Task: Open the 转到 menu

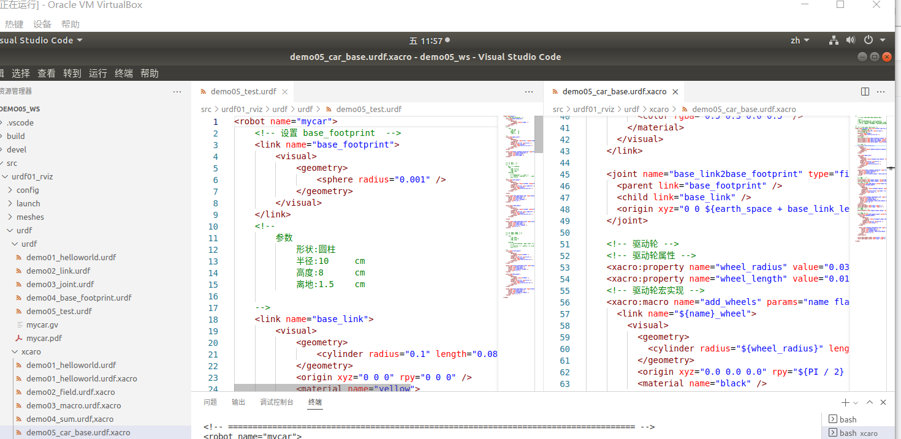Action: pos(72,73)
